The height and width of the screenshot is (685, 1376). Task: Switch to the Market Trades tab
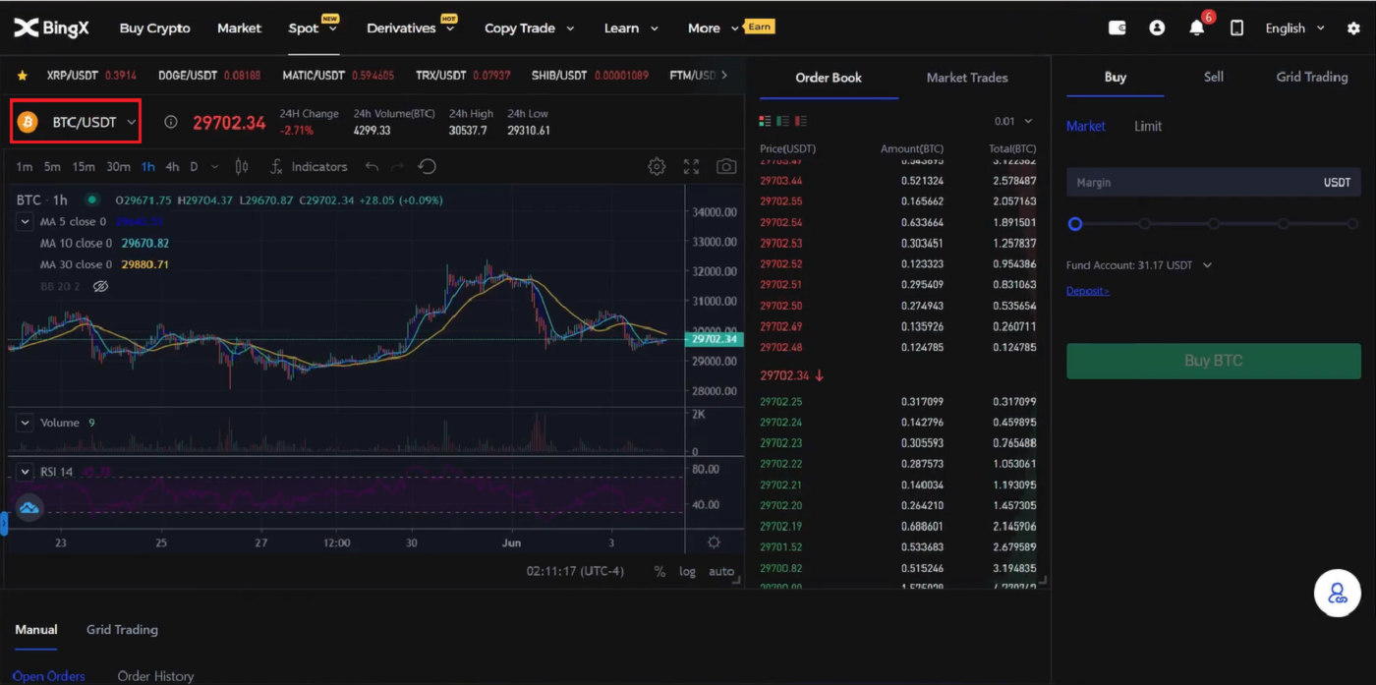click(967, 78)
